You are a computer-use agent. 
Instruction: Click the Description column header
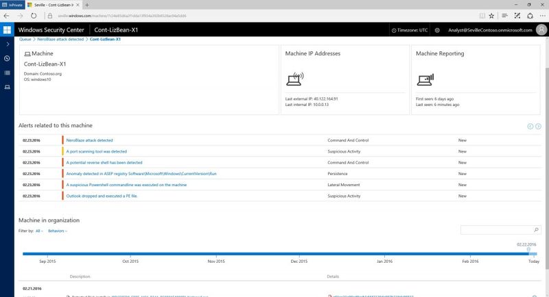(80, 276)
